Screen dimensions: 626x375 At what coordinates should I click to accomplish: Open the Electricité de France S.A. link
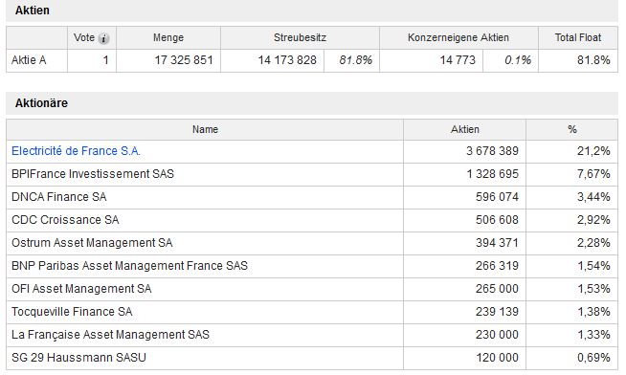[x=76, y=151]
